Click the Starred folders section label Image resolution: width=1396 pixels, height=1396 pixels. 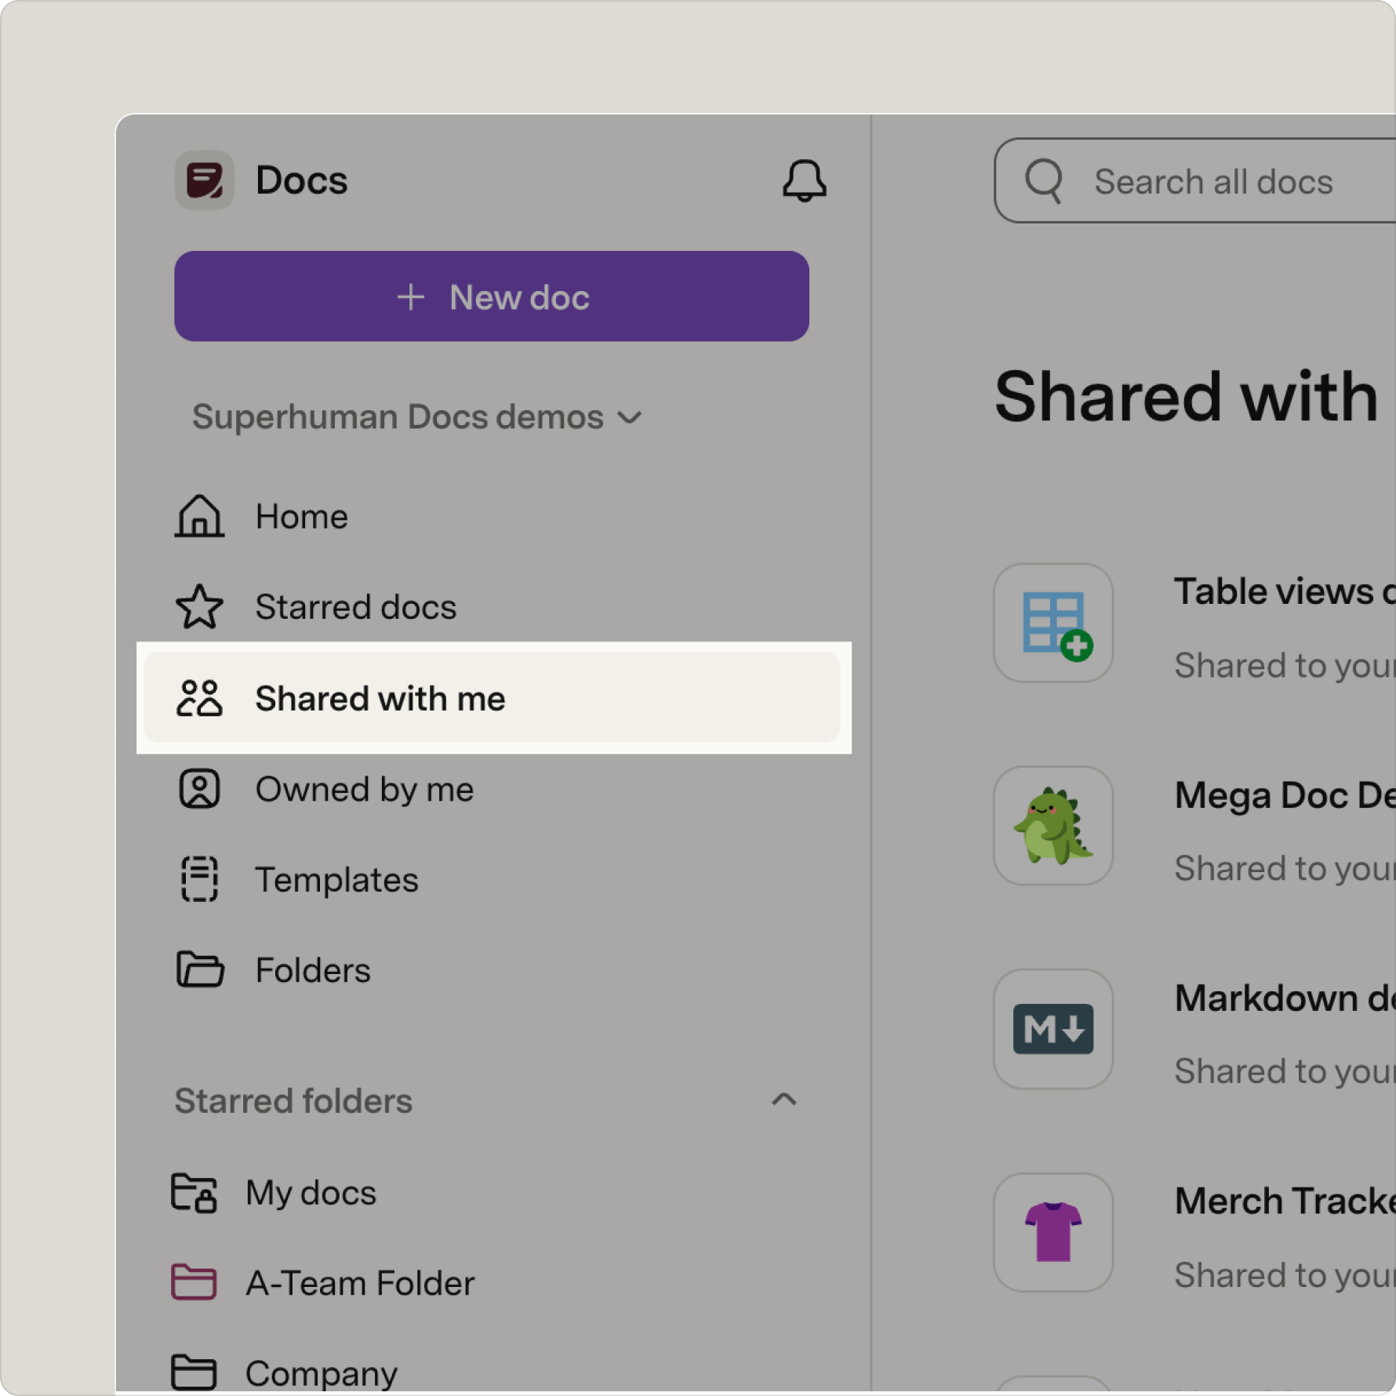click(x=293, y=1101)
